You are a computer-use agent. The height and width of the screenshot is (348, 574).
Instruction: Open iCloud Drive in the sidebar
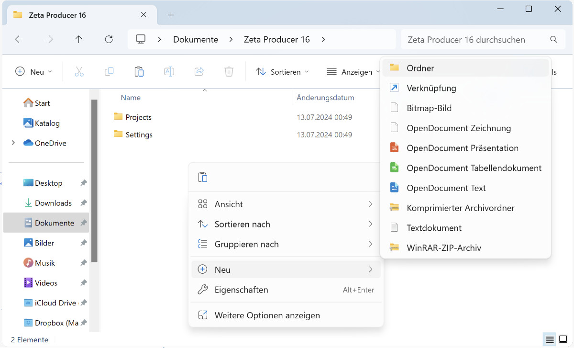[x=50, y=303]
